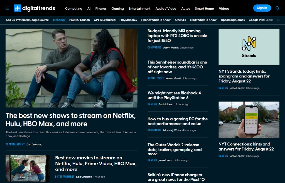Click Add Us: Preferred Google Source
285x183 pixels.
point(27,20)
